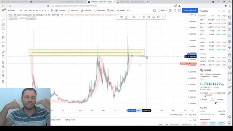Toggle percent scale at chart bottom
233x131 pixels.
(x=186, y=115)
